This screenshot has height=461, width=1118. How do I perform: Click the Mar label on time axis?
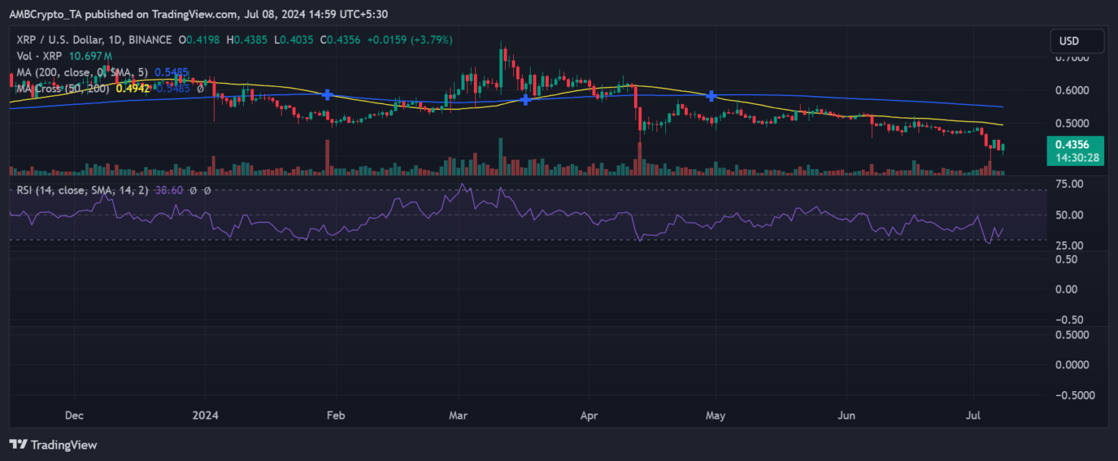[459, 417]
